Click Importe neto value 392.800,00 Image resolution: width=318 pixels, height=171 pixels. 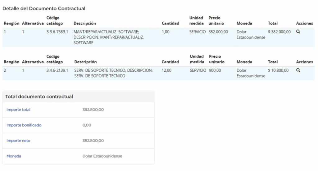point(93,141)
